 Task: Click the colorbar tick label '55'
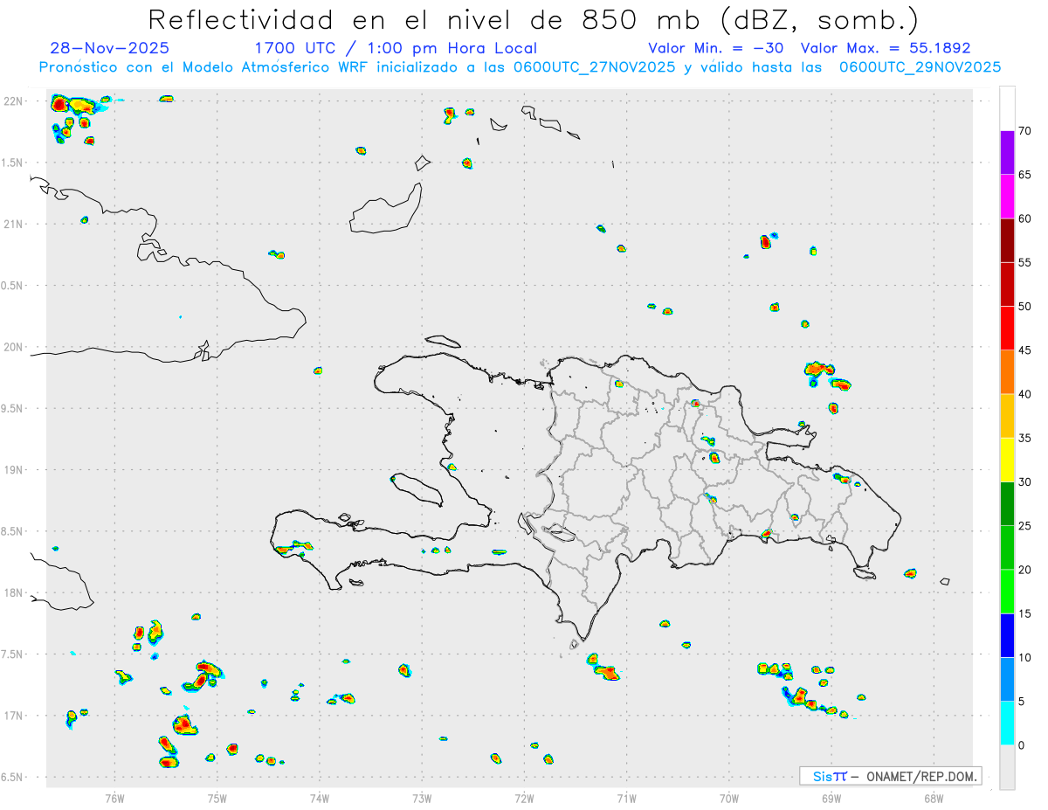(x=1025, y=262)
